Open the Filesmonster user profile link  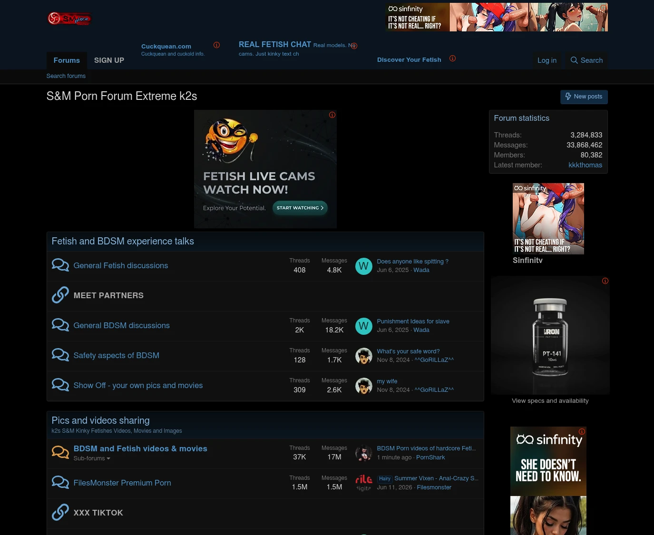tap(434, 487)
